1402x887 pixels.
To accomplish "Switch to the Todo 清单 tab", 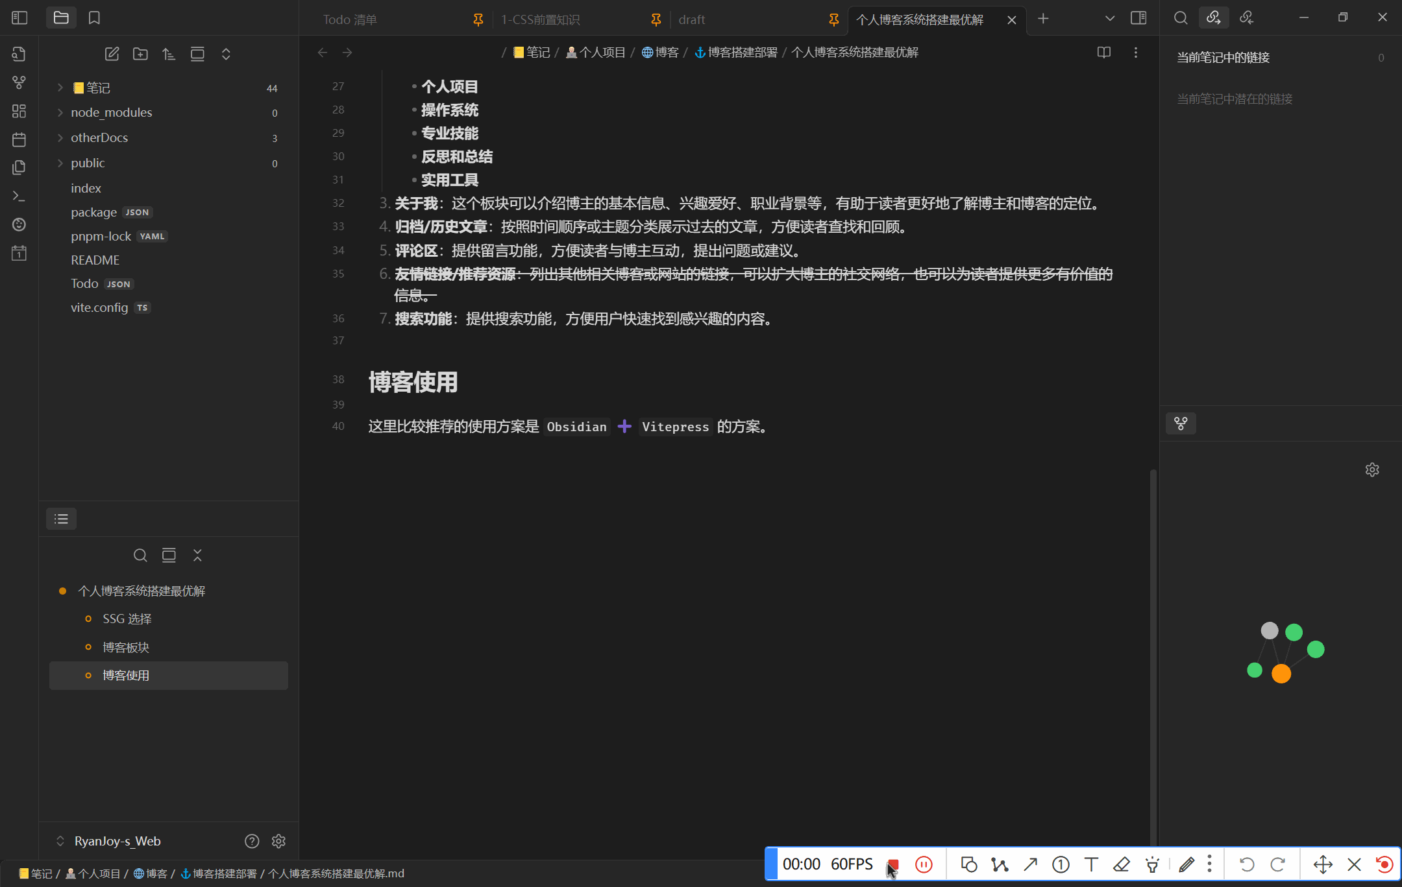I will coord(350,19).
